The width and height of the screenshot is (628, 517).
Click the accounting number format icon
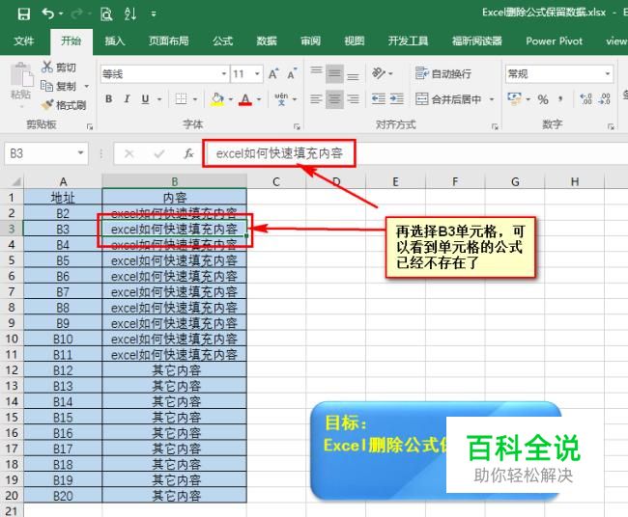point(514,98)
